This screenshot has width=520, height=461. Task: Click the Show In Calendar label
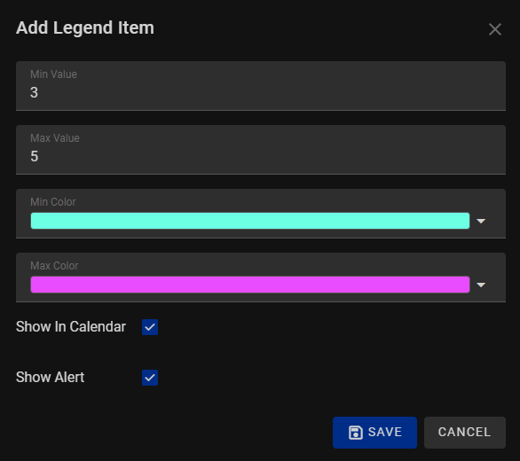(71, 327)
